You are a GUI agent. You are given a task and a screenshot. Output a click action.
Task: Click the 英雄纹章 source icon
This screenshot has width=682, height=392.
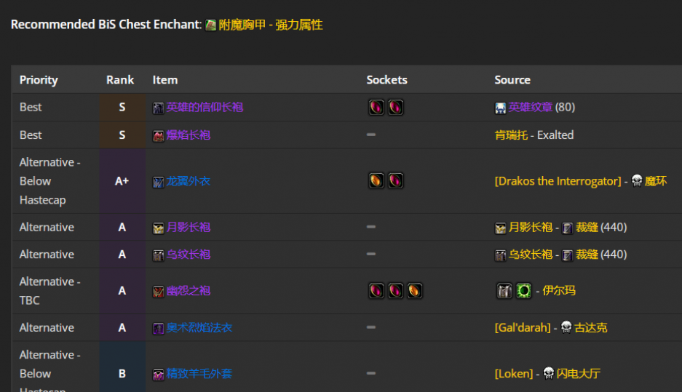(x=501, y=108)
